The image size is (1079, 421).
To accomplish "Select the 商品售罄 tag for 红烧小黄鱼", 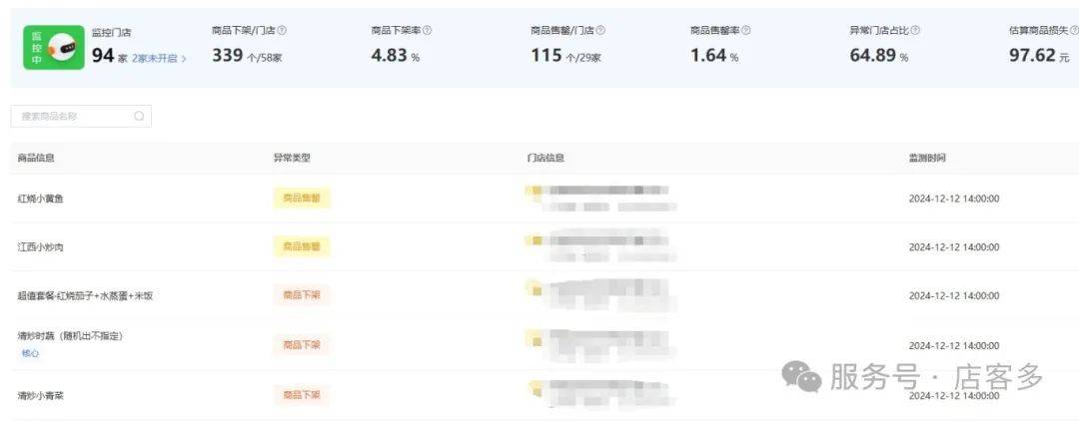I will pyautogui.click(x=302, y=199).
